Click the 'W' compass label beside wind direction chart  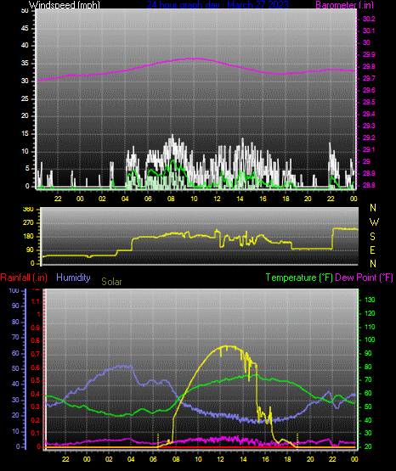pos(374,222)
